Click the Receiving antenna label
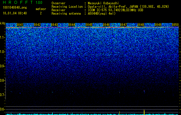181x115 pixels. (x=66, y=14)
